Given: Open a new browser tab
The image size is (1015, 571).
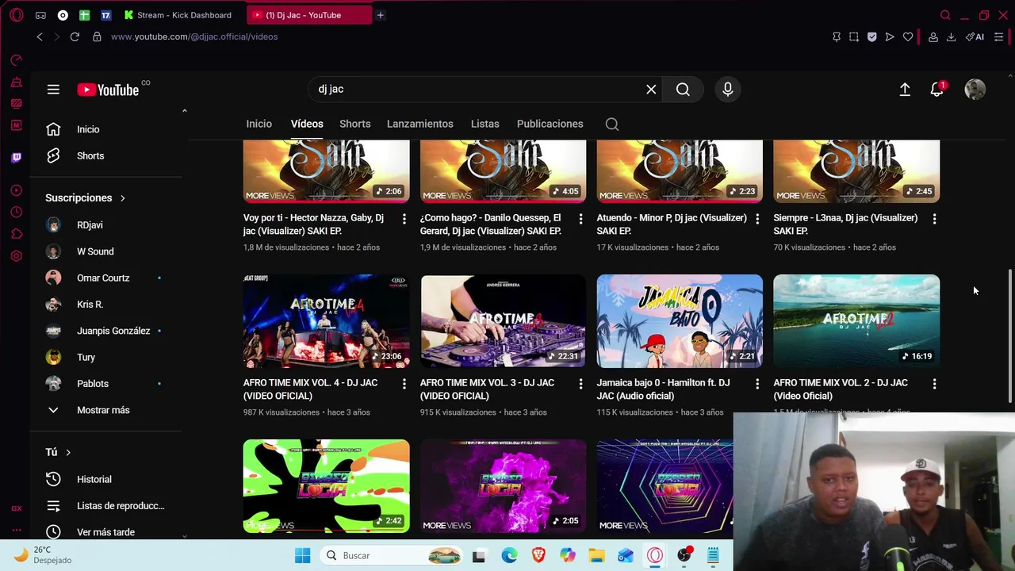Looking at the screenshot, I should pos(381,15).
